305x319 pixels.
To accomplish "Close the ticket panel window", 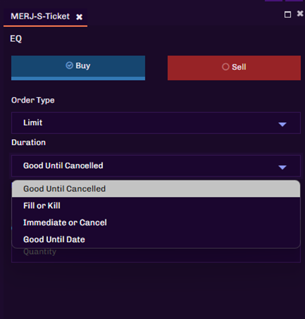I will 300,14.
